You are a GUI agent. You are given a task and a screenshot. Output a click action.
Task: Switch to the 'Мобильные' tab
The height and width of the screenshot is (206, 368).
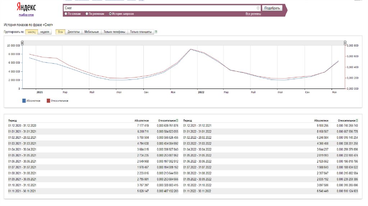coord(91,32)
